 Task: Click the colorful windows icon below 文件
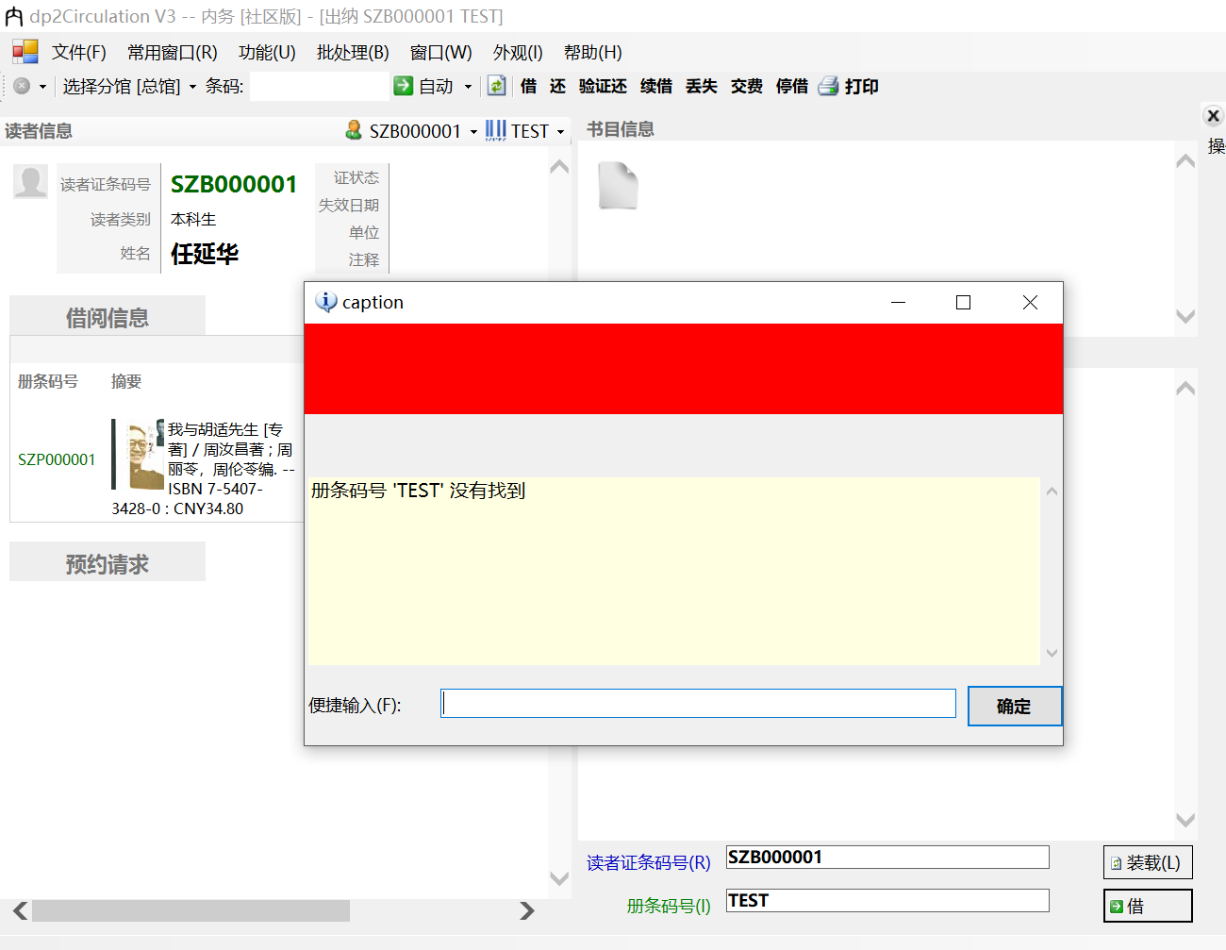(25, 52)
